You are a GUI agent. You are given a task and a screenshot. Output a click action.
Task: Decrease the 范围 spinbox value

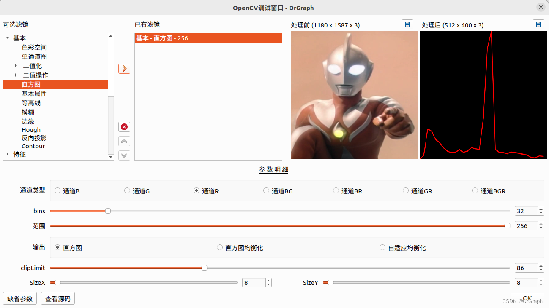(x=541, y=228)
